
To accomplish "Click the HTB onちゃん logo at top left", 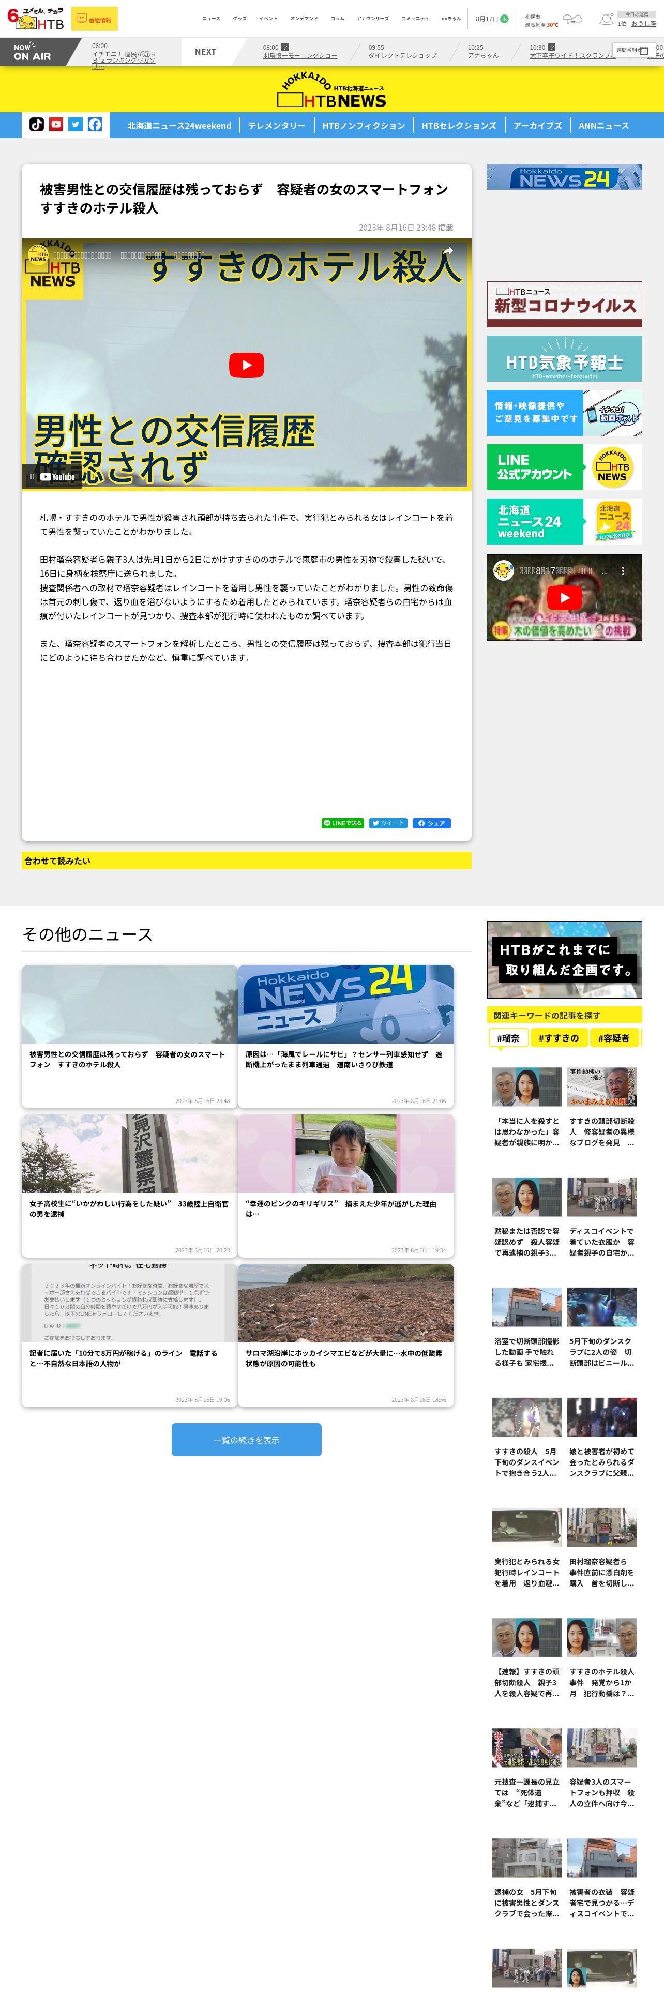I will pos(35,19).
